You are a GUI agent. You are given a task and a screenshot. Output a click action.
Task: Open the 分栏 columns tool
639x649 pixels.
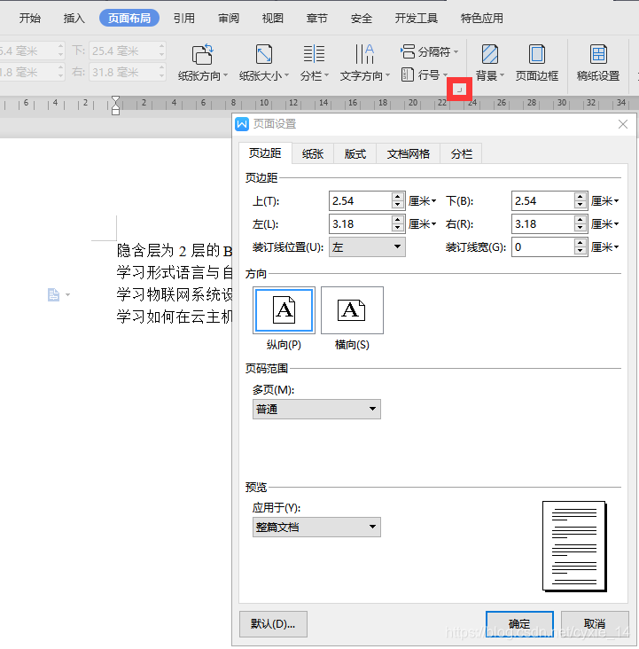pyautogui.click(x=314, y=63)
